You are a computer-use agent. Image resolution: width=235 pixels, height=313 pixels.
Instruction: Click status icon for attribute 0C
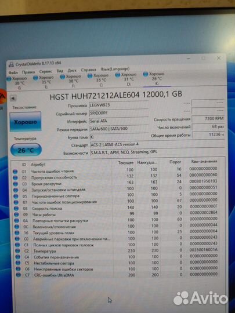click(17, 227)
